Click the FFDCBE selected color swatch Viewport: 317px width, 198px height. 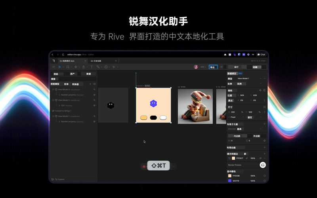(x=230, y=176)
